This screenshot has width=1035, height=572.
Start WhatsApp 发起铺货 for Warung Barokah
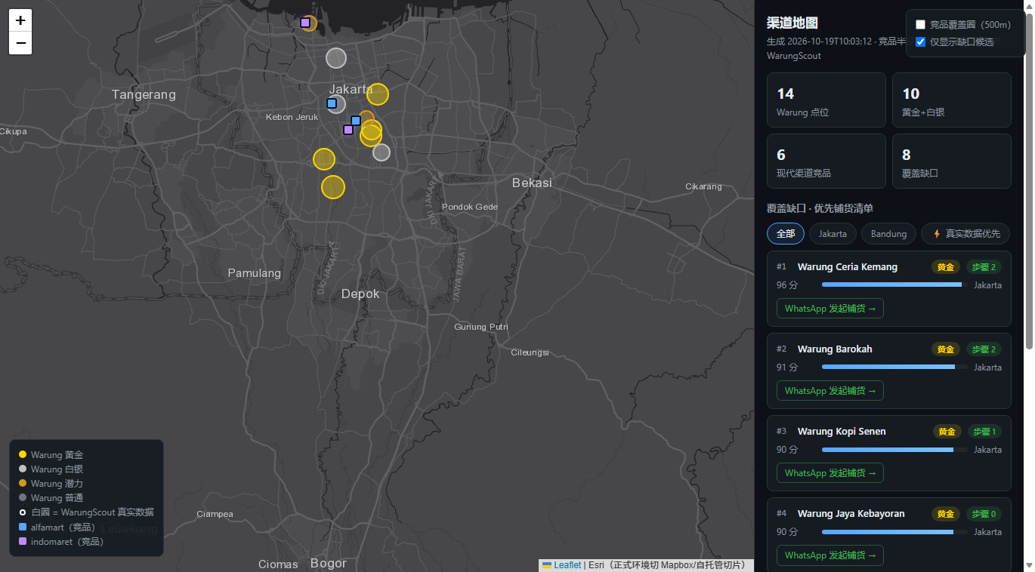click(830, 390)
